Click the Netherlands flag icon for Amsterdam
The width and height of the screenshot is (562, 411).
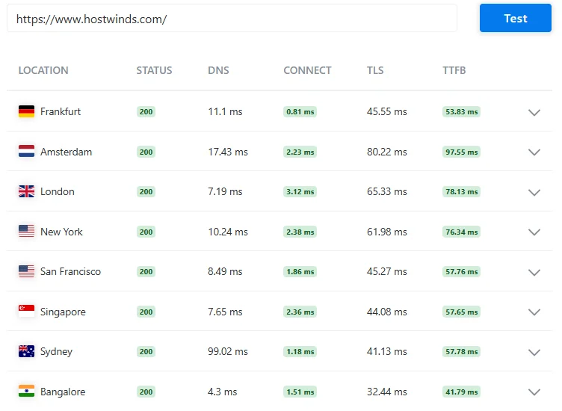[x=26, y=151]
